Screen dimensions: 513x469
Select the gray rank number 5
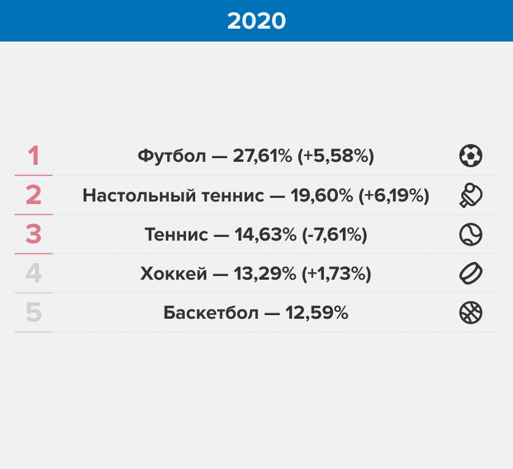[34, 313]
